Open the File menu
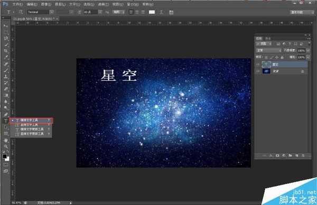 [17, 4]
